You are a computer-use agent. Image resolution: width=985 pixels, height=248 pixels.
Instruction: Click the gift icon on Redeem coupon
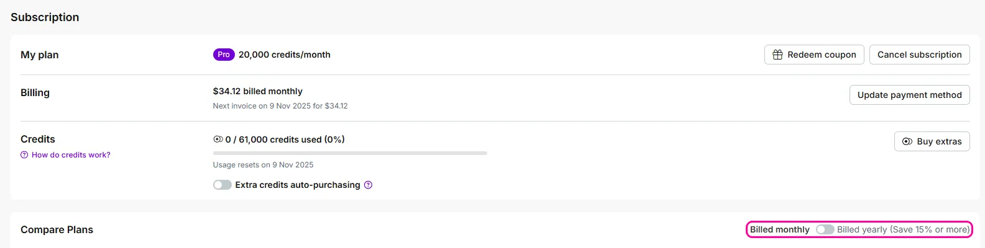click(777, 55)
